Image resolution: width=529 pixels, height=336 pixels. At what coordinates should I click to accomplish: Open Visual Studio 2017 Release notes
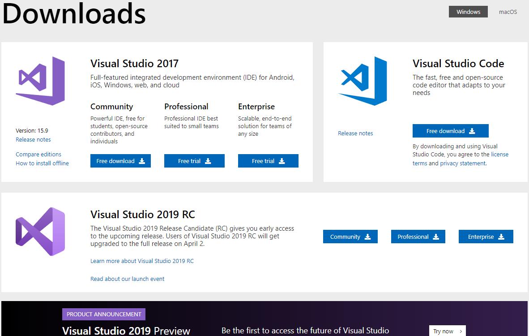pos(33,140)
